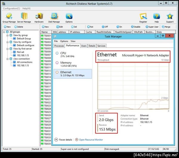Click Delete in the group panel toolbar
The width and height of the screenshot is (179, 158).
(x=19, y=27)
